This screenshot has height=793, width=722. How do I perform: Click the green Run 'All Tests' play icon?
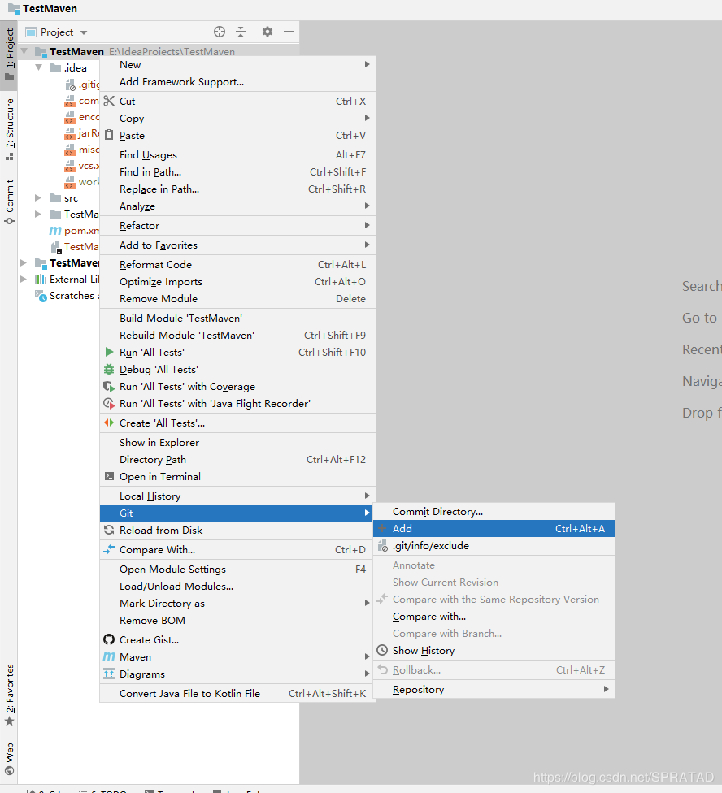click(109, 352)
